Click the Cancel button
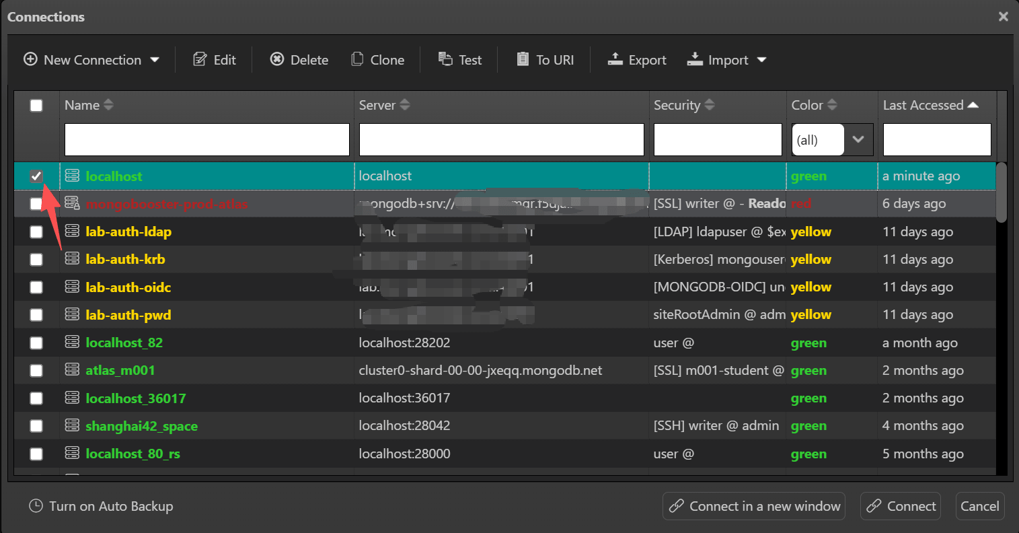 [x=980, y=506]
